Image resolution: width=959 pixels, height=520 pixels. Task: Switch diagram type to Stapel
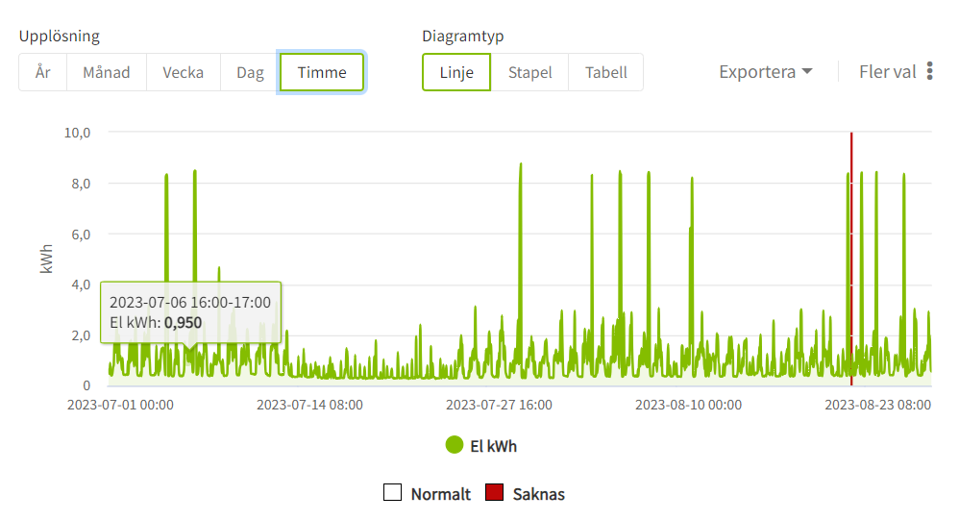tap(529, 72)
